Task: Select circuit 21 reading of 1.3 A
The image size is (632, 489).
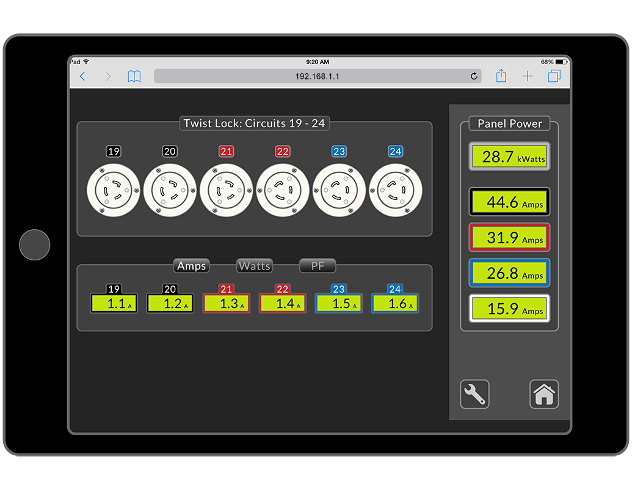Action: click(227, 303)
